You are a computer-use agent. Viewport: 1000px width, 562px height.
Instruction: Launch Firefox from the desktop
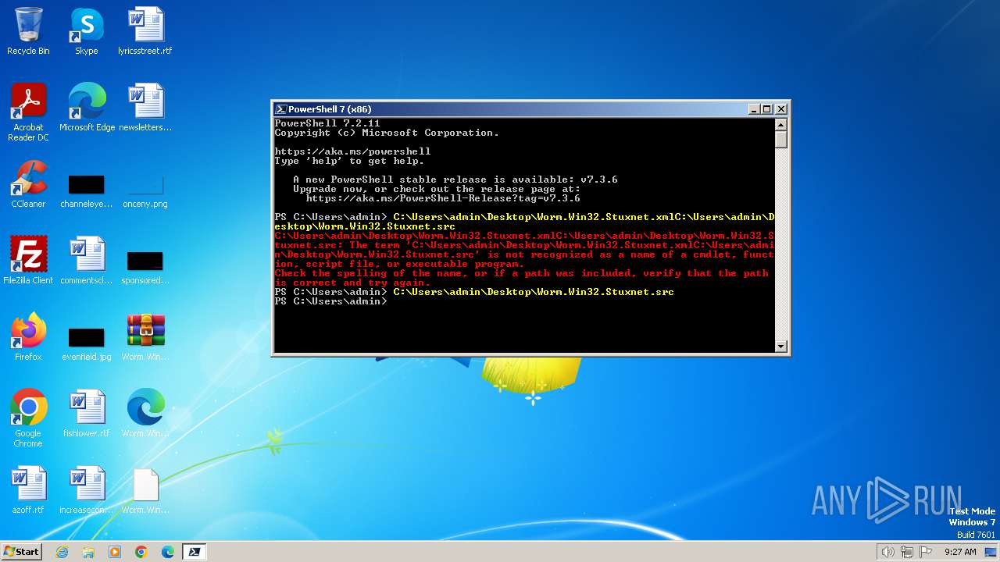[28, 337]
